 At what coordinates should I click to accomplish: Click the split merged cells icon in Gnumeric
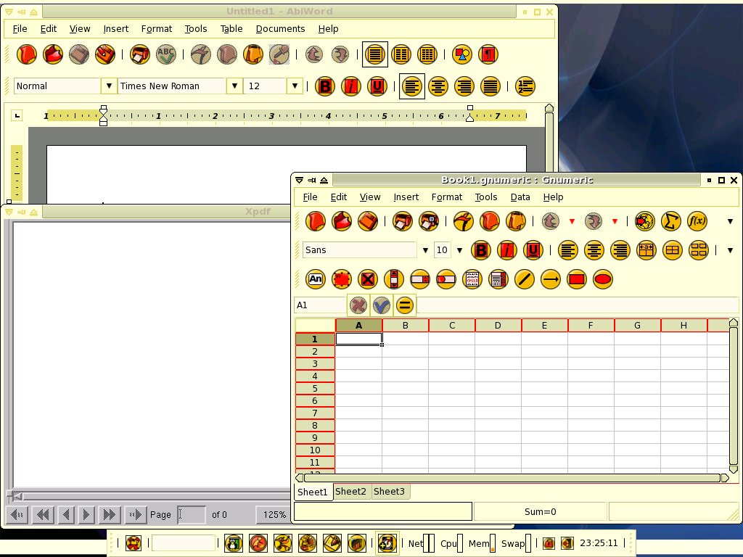pyautogui.click(x=699, y=250)
